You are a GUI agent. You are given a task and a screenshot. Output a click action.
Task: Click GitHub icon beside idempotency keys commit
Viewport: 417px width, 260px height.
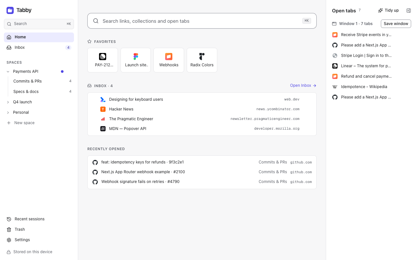tap(95, 162)
